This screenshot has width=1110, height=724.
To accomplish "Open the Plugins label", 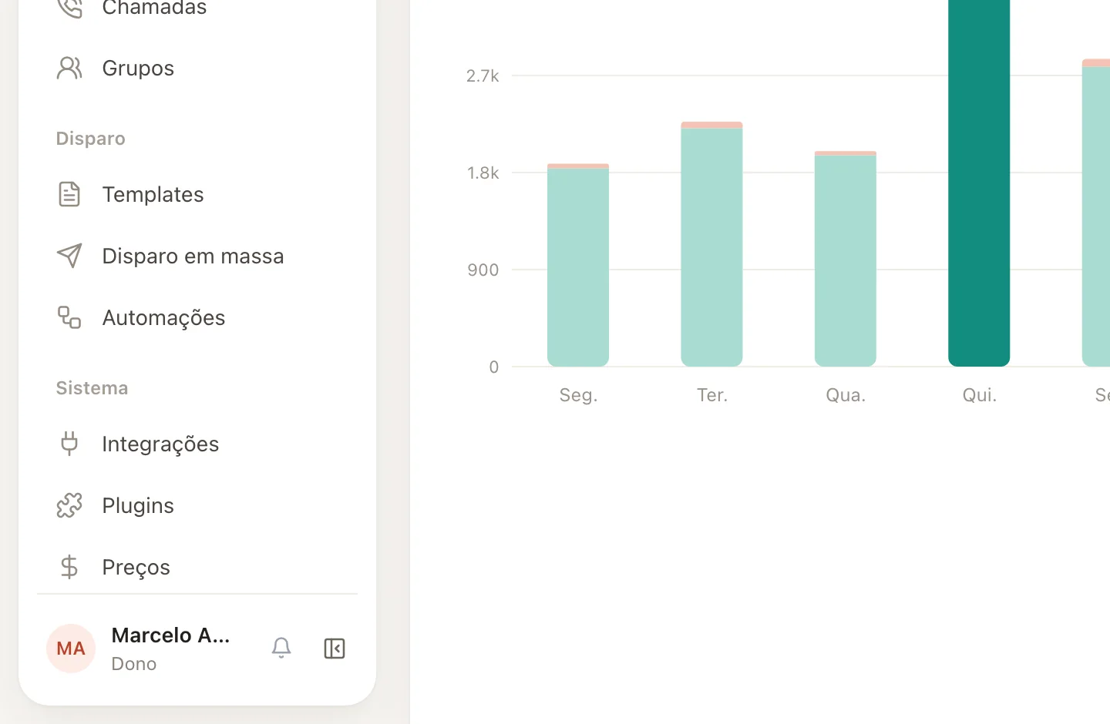I will click(x=138, y=506).
